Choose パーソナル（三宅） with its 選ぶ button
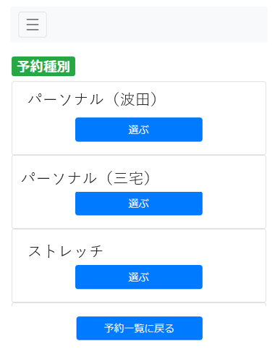The image size is (275, 362). tap(139, 203)
